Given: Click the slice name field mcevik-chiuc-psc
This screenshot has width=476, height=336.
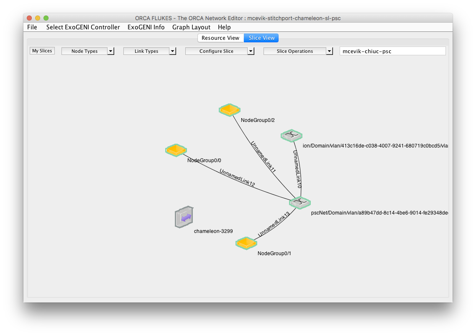Looking at the screenshot, I should click(392, 51).
